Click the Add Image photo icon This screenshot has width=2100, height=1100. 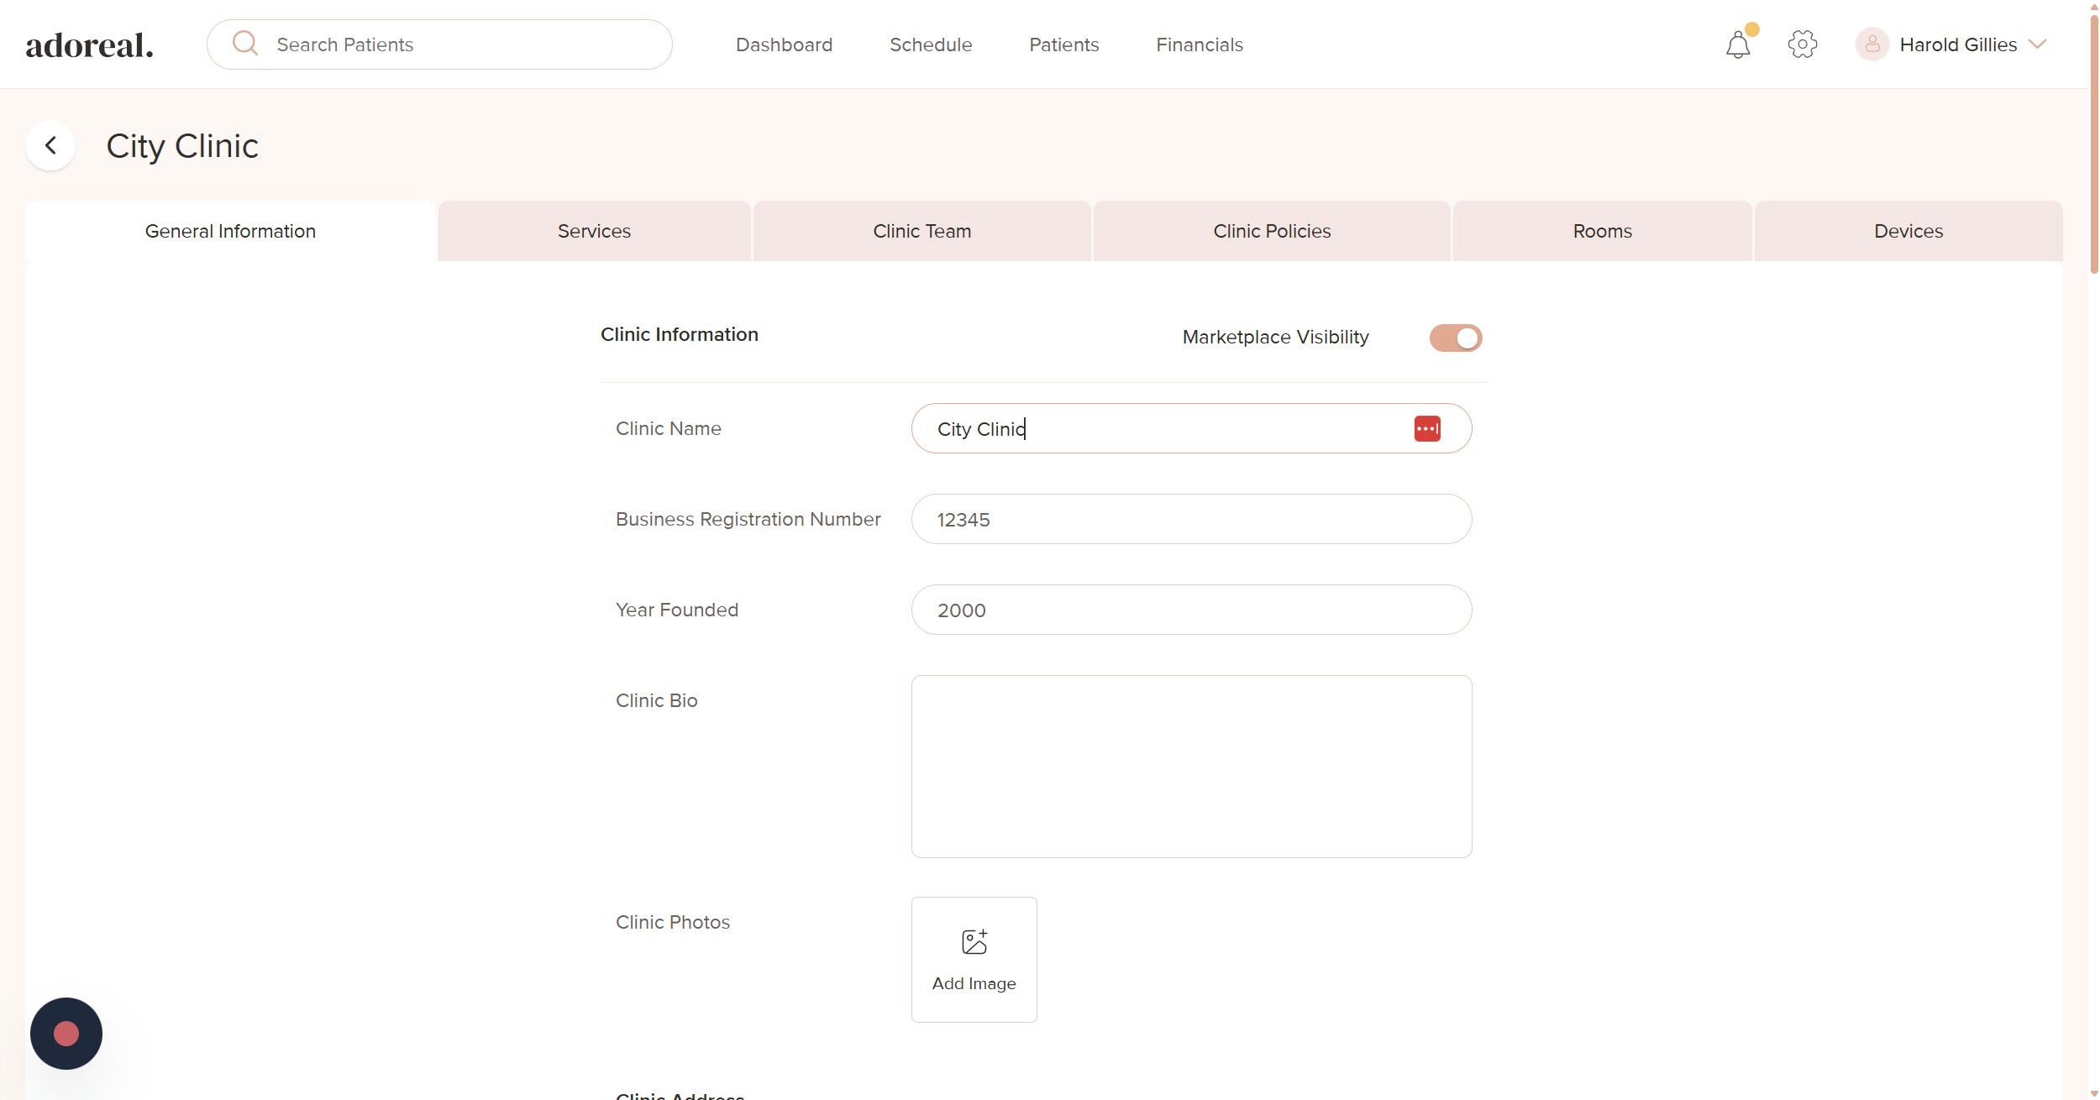click(974, 942)
